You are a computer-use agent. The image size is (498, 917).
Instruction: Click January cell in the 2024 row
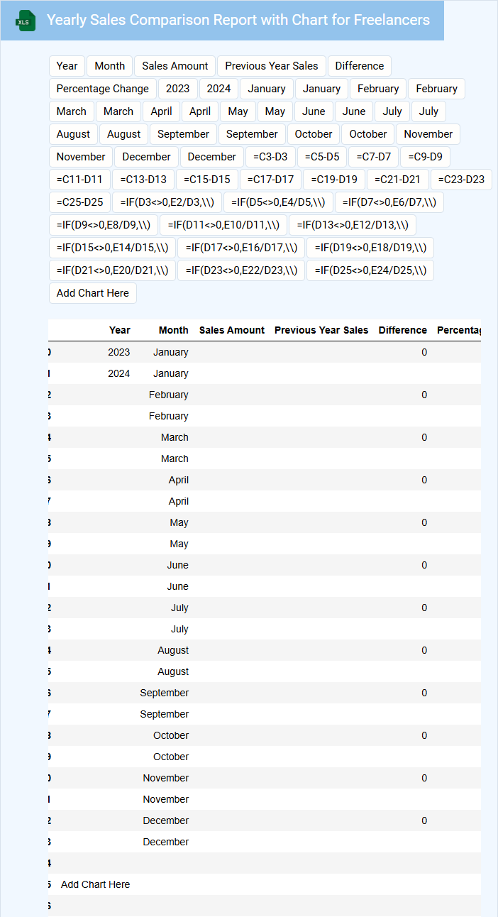coord(171,373)
